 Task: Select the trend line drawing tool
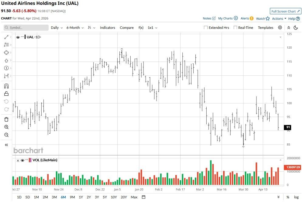tap(6, 37)
